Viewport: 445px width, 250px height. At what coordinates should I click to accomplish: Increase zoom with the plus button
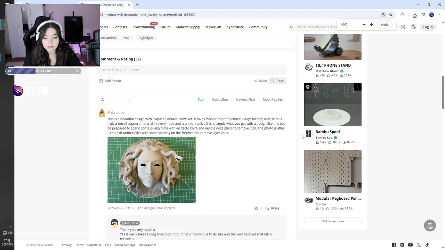[x=371, y=25]
